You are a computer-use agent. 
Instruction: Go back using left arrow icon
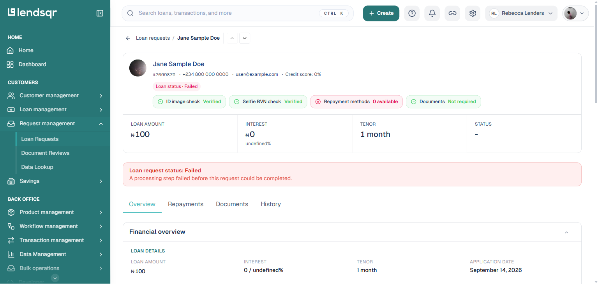point(128,38)
